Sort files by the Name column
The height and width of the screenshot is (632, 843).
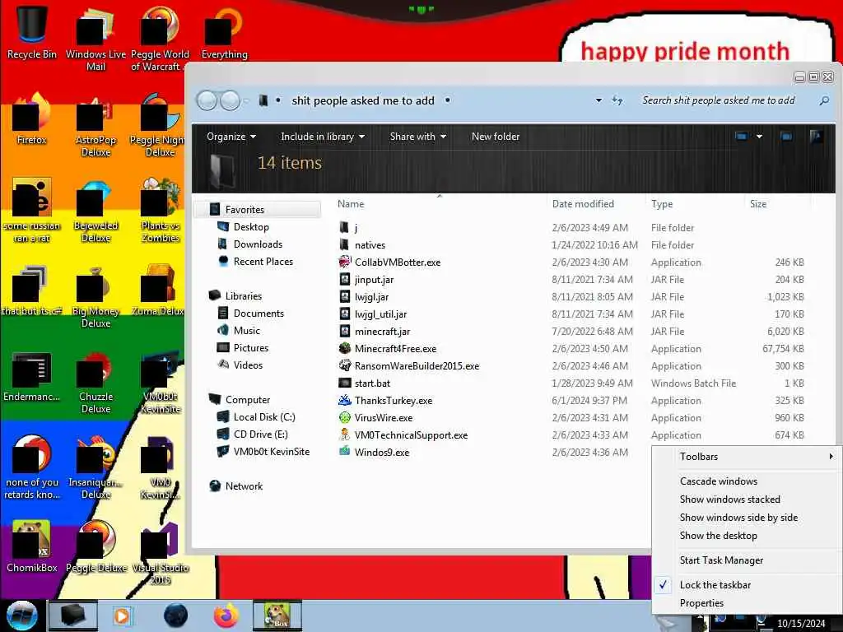tap(440, 204)
